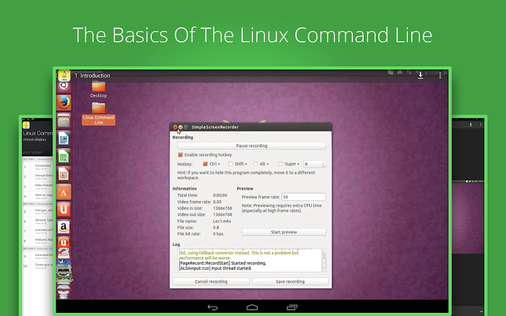The height and width of the screenshot is (316, 506).
Task: Open Firefox from the Ubuntu launcher
Action: pos(64,103)
